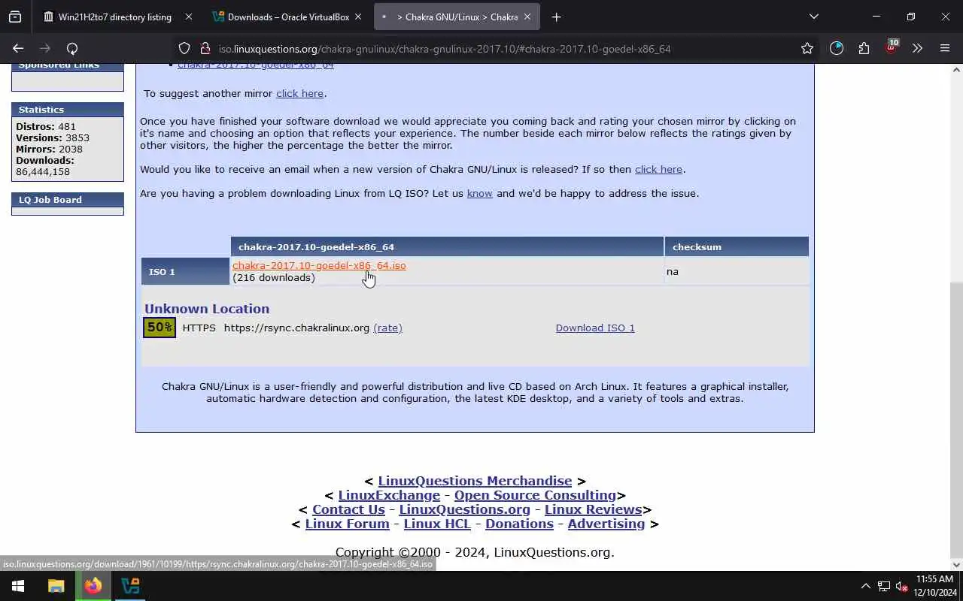Image resolution: width=963 pixels, height=601 pixels.
Task: Click the 'click here' suggest another mirror link
Action: point(299,93)
